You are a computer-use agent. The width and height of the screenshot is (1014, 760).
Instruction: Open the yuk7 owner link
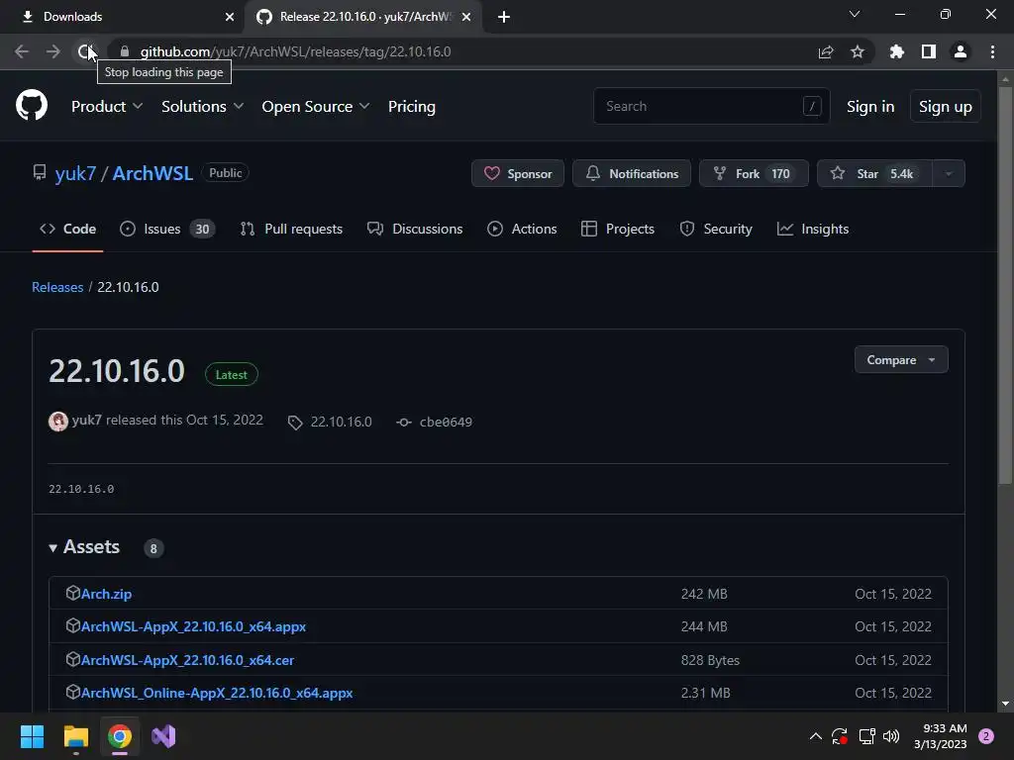tap(75, 173)
